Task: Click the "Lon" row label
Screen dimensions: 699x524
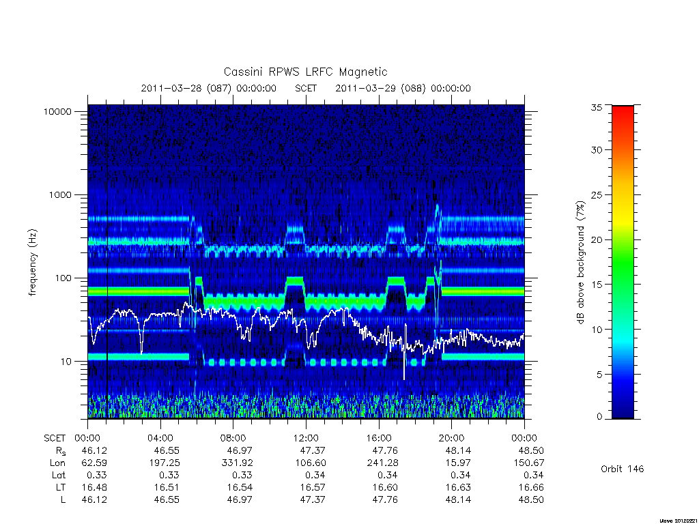Action: [x=57, y=463]
